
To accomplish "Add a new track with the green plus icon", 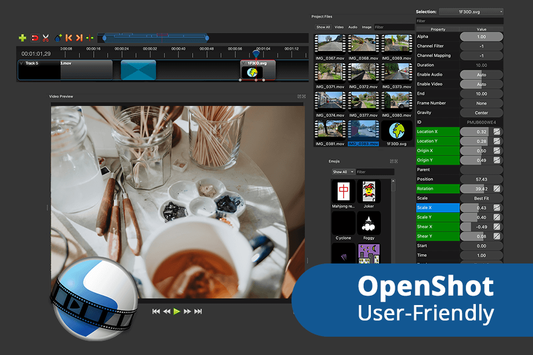I will [x=22, y=38].
